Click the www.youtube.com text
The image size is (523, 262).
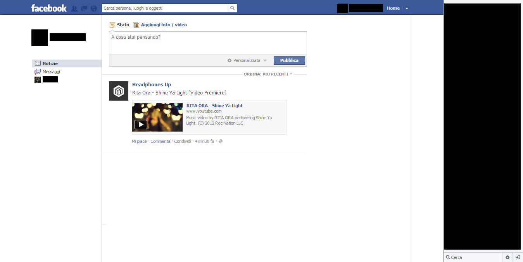(x=204, y=111)
